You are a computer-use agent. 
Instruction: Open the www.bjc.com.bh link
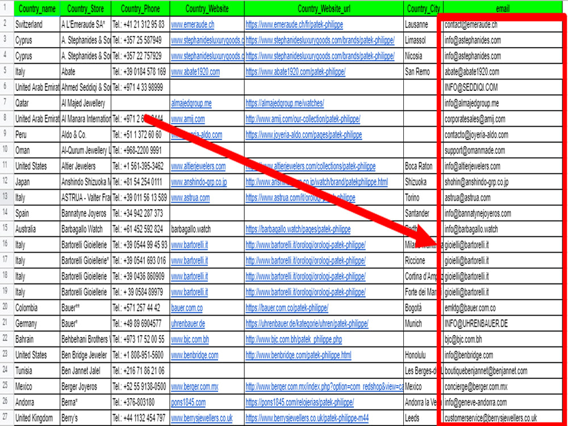(x=190, y=340)
